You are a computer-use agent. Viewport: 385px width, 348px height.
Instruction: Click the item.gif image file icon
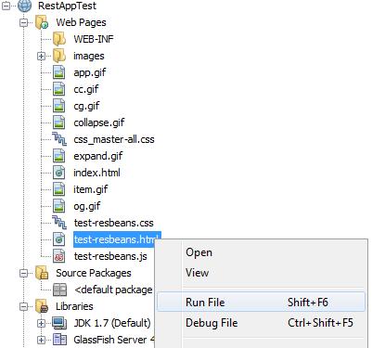[x=58, y=189]
